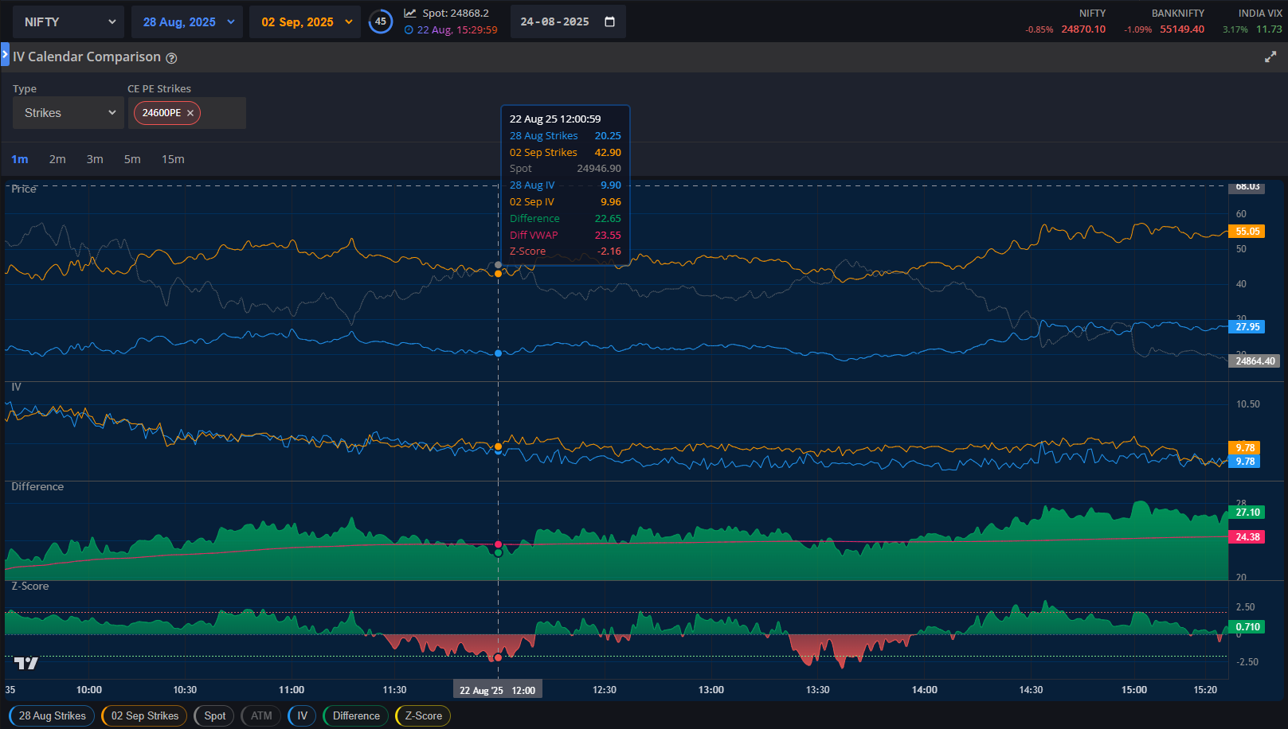The height and width of the screenshot is (729, 1288).
Task: Expand chart to fullscreen view
Action: pyautogui.click(x=1270, y=57)
